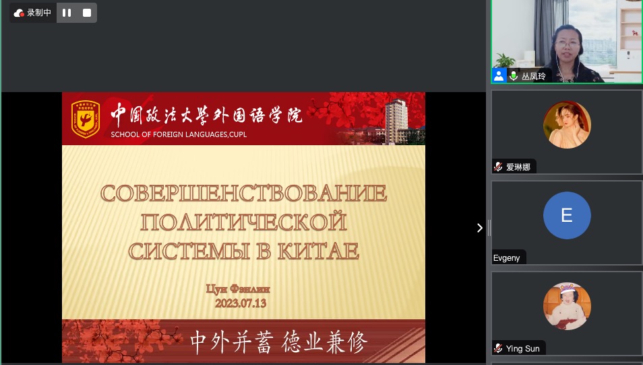643x365 pixels.
Task: Click the Ying Sun name label
Action: [x=523, y=348]
